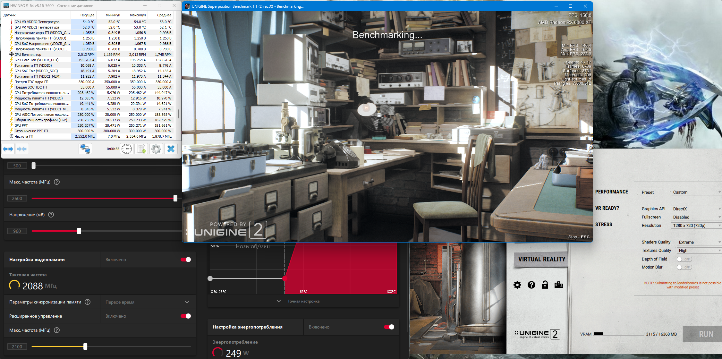Switch to STRESS tab in Superposition

[x=604, y=225]
